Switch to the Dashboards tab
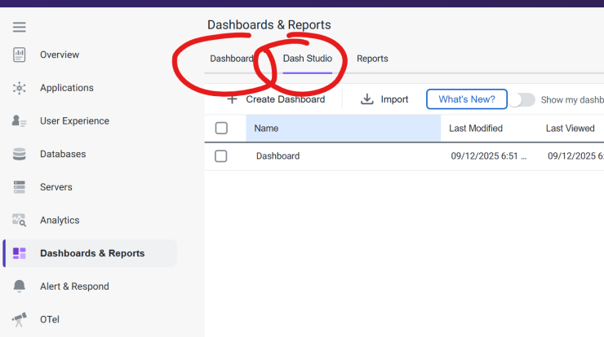 tap(232, 59)
